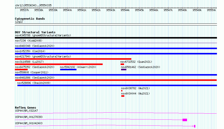The height and width of the screenshot is (129, 224).
Task: Open variant nsv6030004 (Wu2021) label
Action: coord(135,93)
